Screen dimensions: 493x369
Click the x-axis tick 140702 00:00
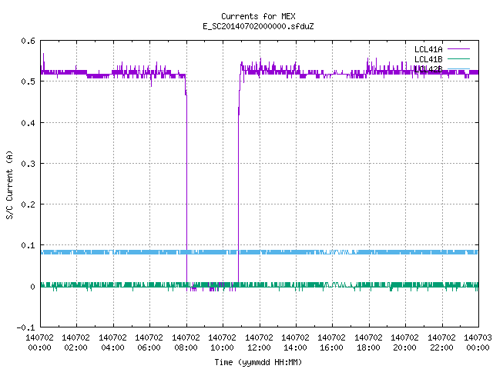39,343
